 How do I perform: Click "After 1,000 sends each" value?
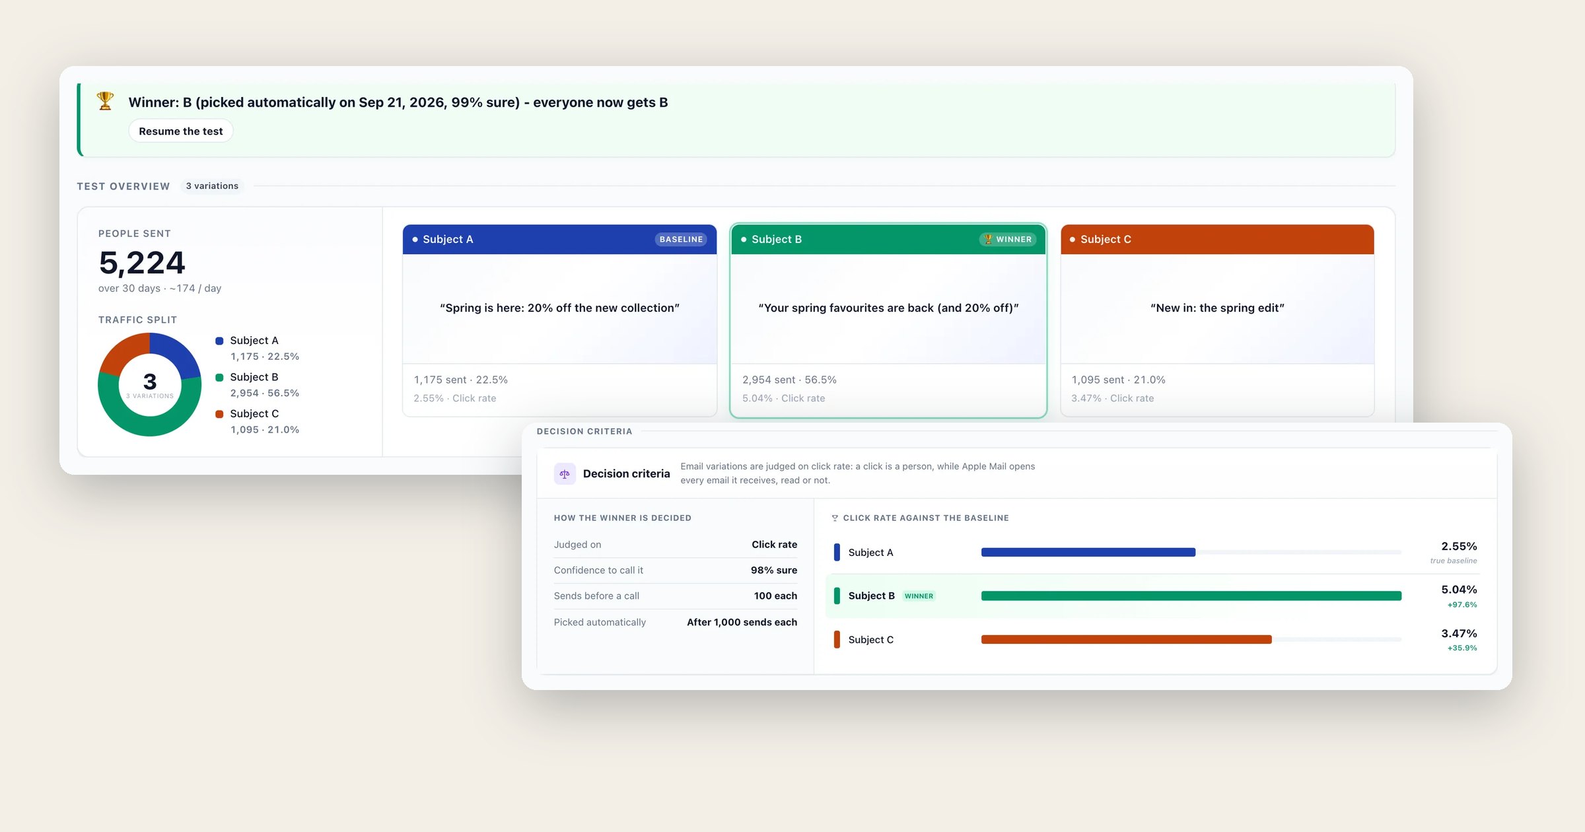[742, 622]
